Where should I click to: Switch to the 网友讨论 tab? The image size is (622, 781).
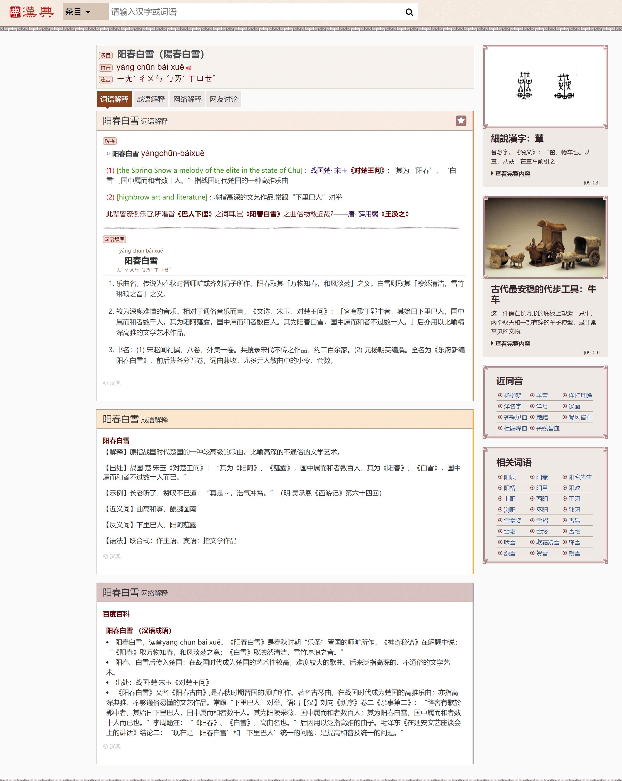[223, 99]
